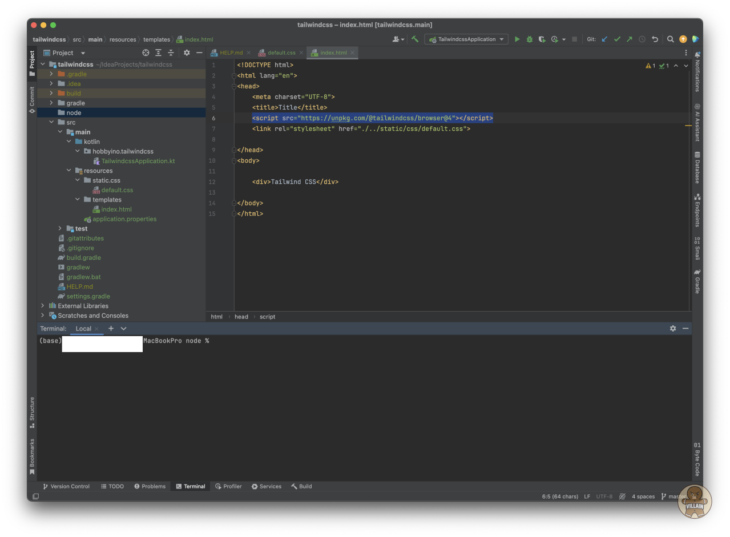Open Search Everywhere magnifier icon
This screenshot has height=537, width=730.
coord(671,39)
